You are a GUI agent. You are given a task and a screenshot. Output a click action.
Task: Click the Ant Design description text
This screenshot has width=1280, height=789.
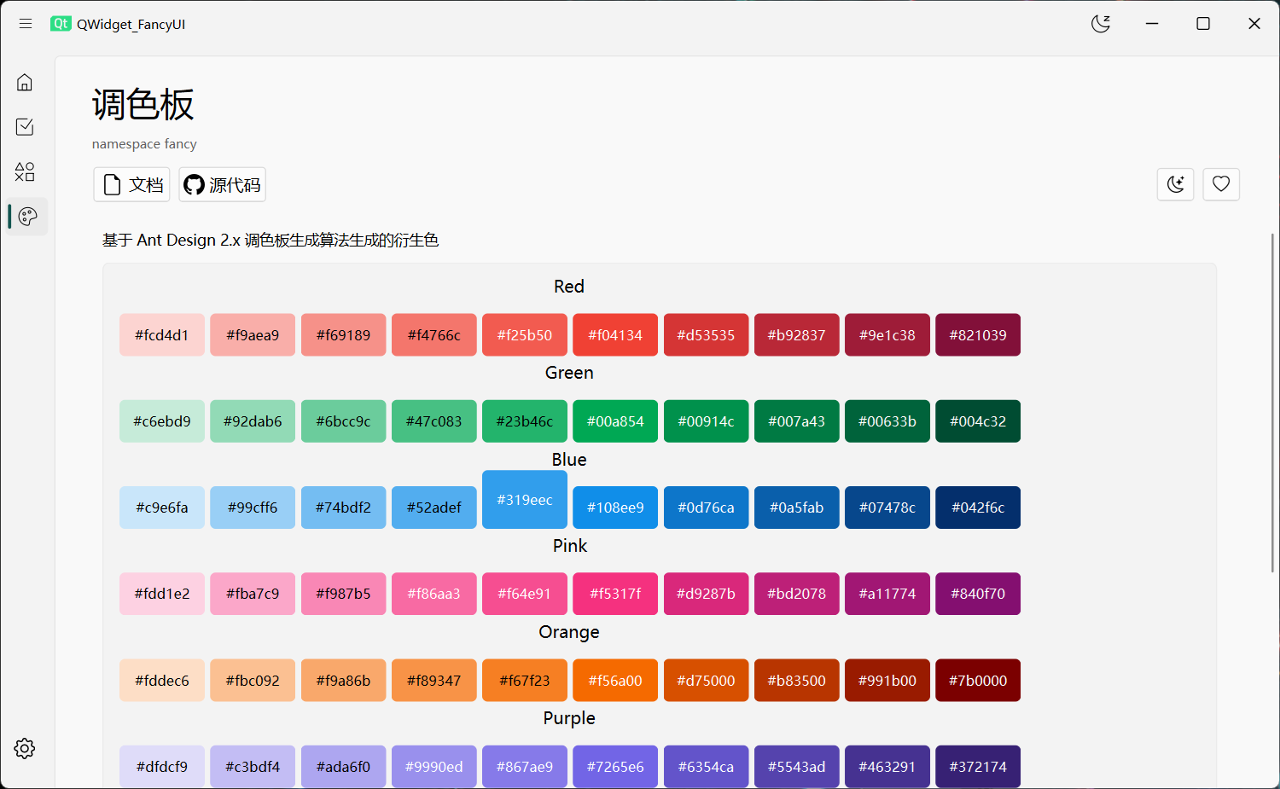click(271, 241)
